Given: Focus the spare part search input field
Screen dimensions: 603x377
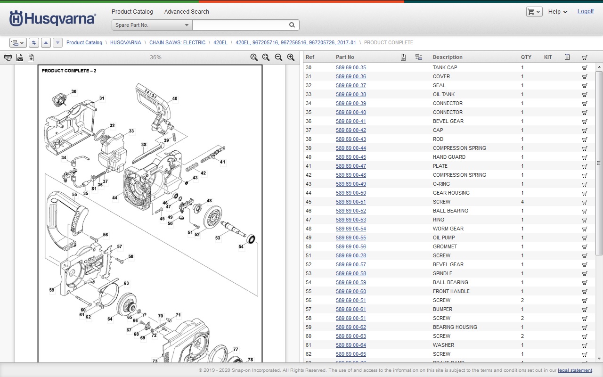Looking at the screenshot, I should point(239,25).
